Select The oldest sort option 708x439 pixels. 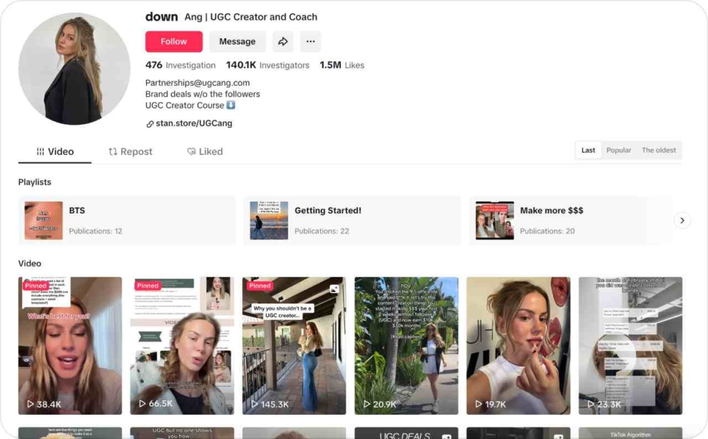(658, 150)
